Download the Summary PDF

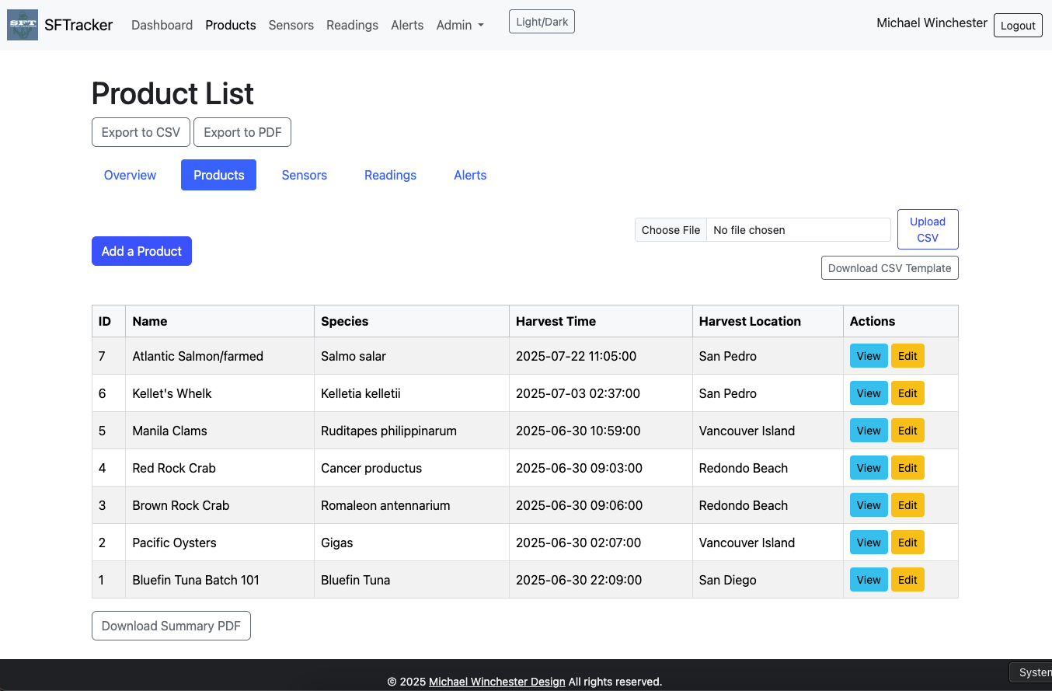[171, 626]
